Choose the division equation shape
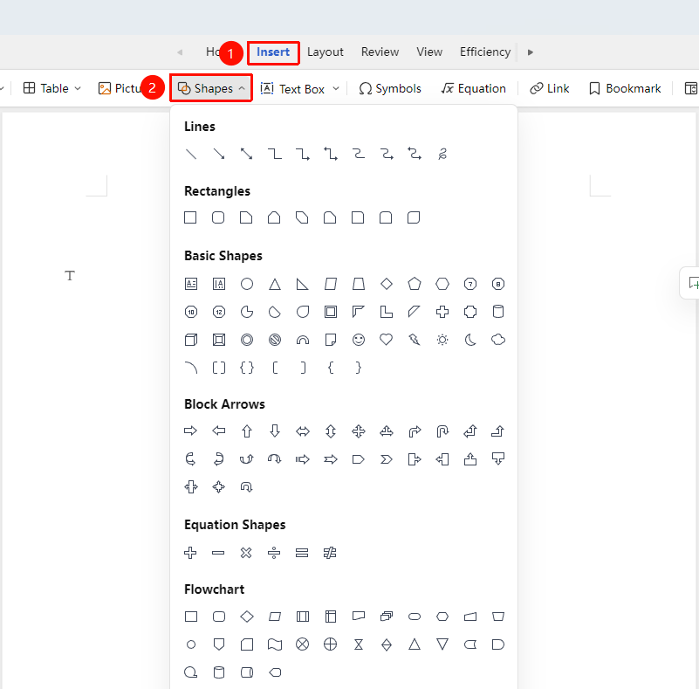This screenshot has width=699, height=689. point(274,553)
